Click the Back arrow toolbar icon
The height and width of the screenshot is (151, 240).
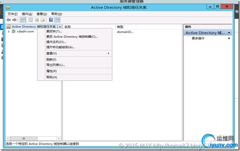click(x=9, y=20)
